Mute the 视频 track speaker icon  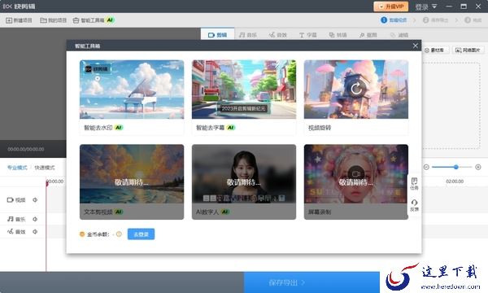(x=35, y=200)
